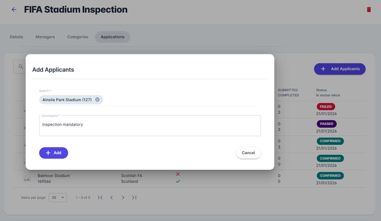Jump to the last page of results
Viewport: 381px width, 221px height.
[x=134, y=198]
